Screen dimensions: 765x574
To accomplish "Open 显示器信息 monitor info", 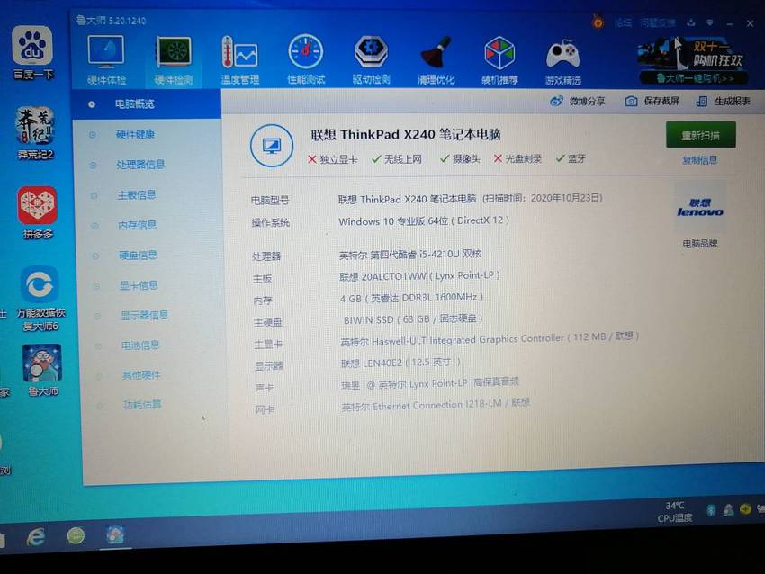I will click(144, 316).
